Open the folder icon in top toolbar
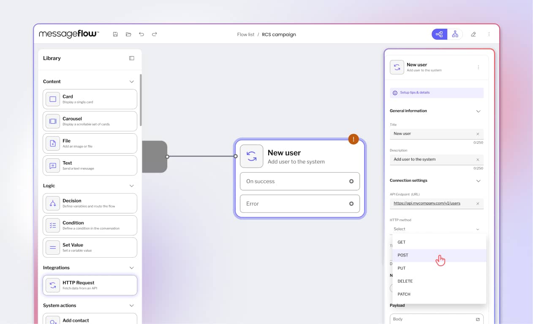Image resolution: width=533 pixels, height=324 pixels. pos(128,34)
